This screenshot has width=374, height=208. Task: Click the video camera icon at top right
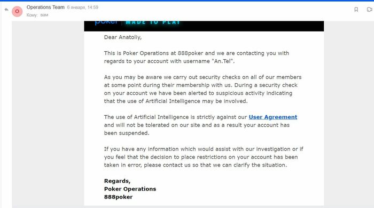[x=370, y=10]
